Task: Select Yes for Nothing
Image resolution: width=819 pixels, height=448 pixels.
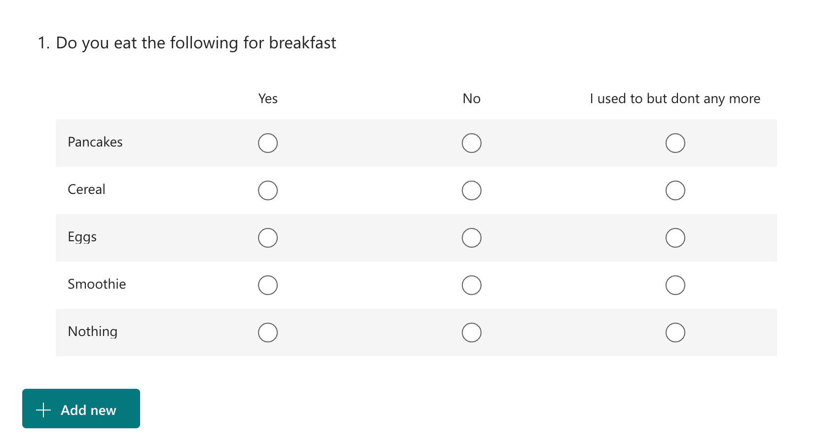Action: tap(267, 332)
